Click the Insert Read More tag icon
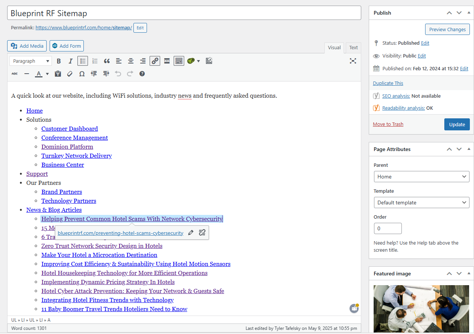 167,61
